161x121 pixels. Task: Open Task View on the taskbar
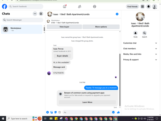click(x=45, y=118)
